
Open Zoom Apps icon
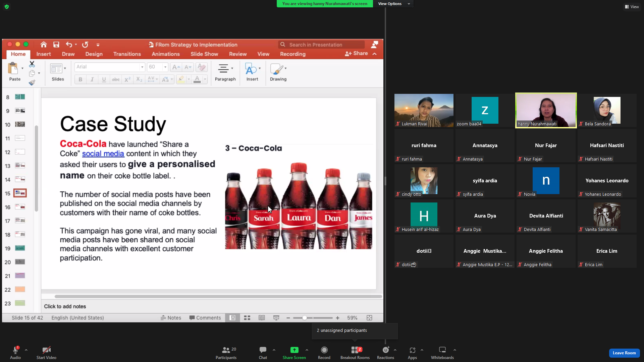coord(412,353)
